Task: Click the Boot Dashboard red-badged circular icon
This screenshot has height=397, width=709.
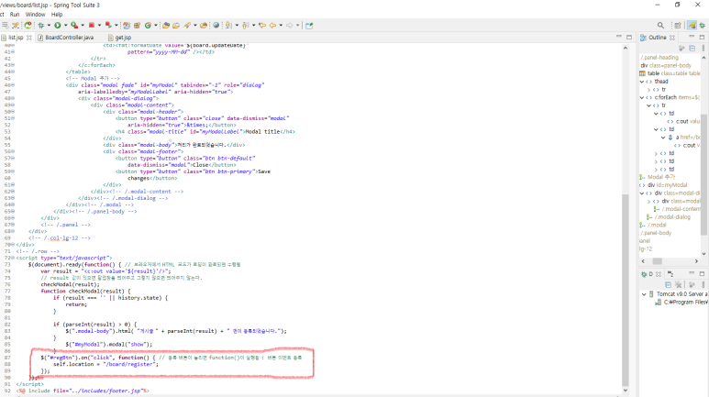Action: click(x=28, y=26)
